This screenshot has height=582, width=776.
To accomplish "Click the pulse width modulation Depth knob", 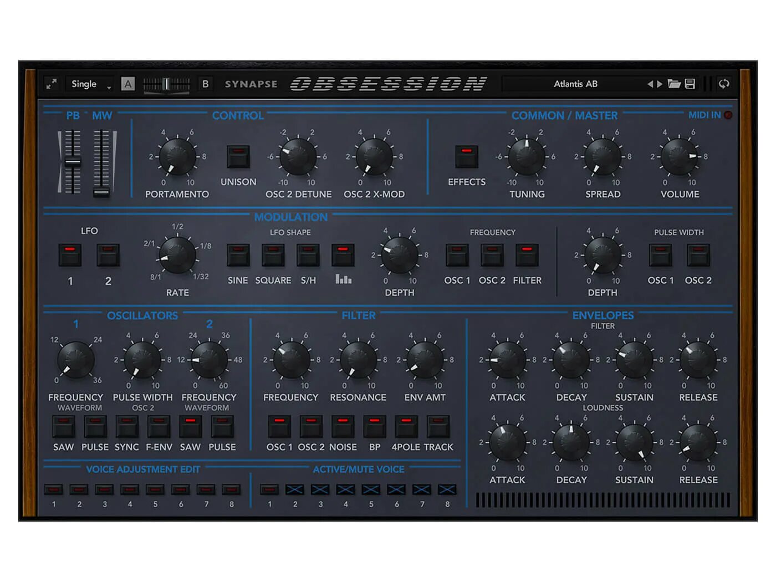I will coord(603,255).
